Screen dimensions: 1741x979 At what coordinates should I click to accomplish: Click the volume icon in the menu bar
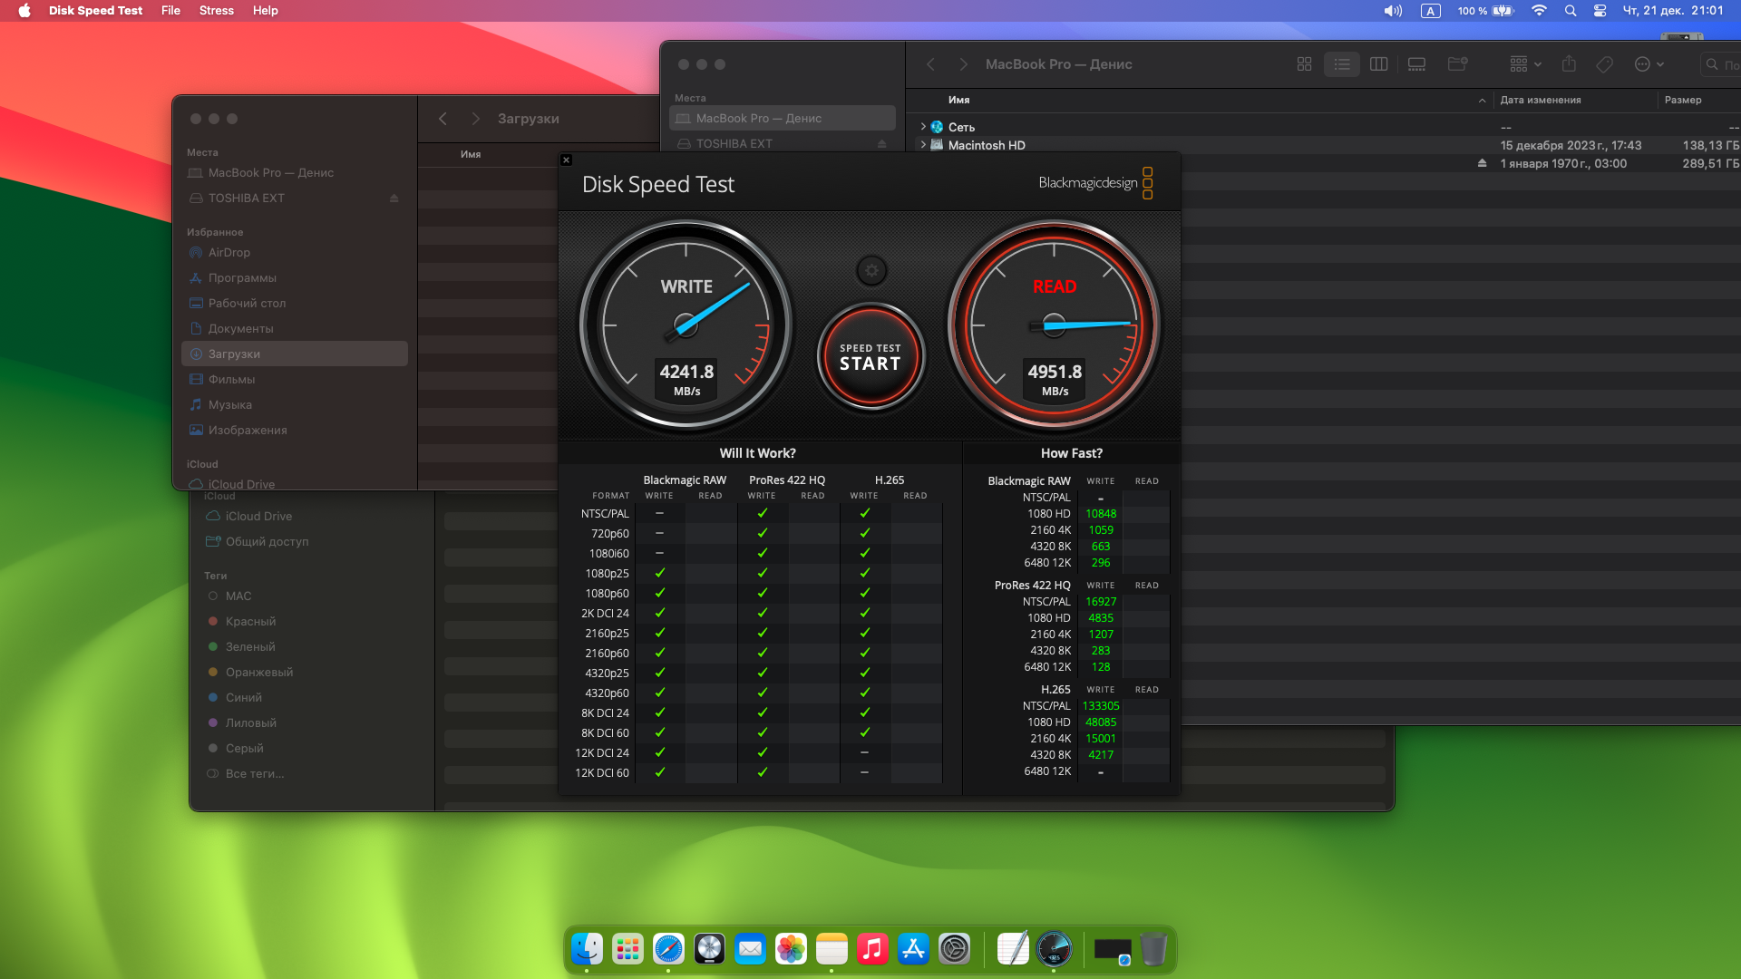click(x=1393, y=11)
